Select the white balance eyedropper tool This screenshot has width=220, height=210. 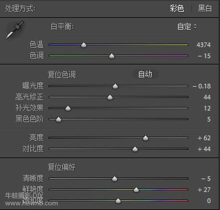pyautogui.click(x=15, y=30)
